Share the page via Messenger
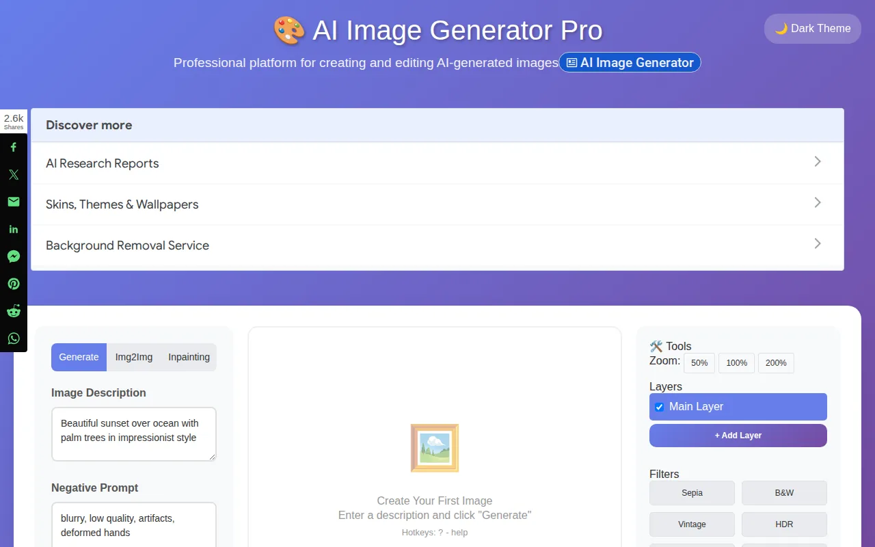Screen dimensions: 875x547 [x=14, y=256]
